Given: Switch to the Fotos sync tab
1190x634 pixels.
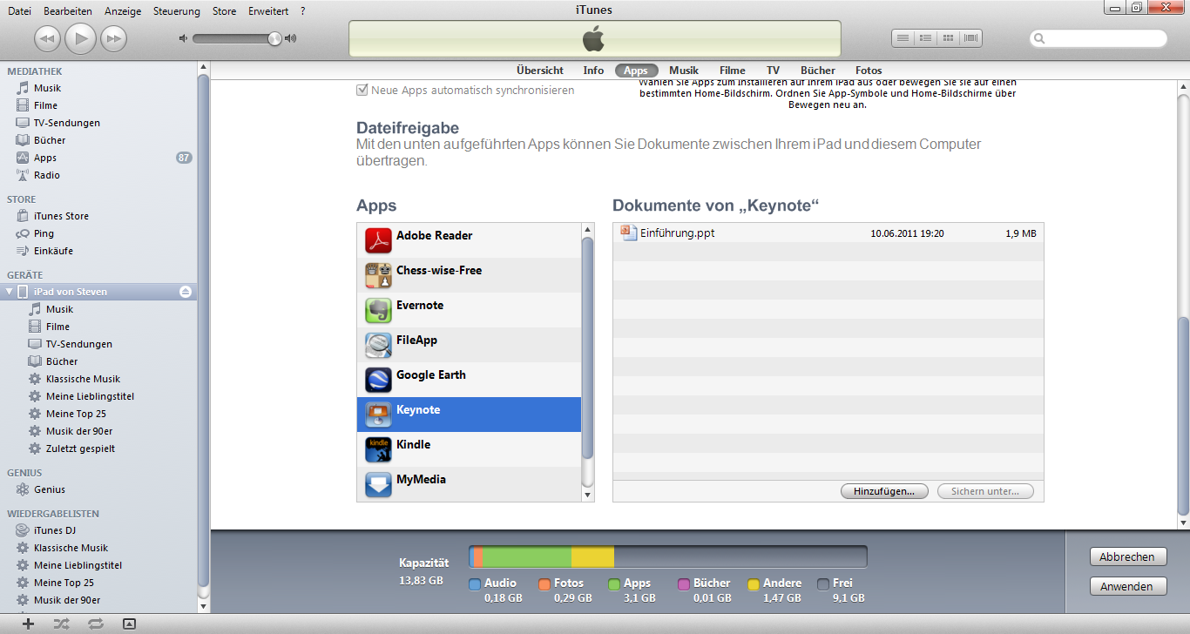Looking at the screenshot, I should point(868,71).
